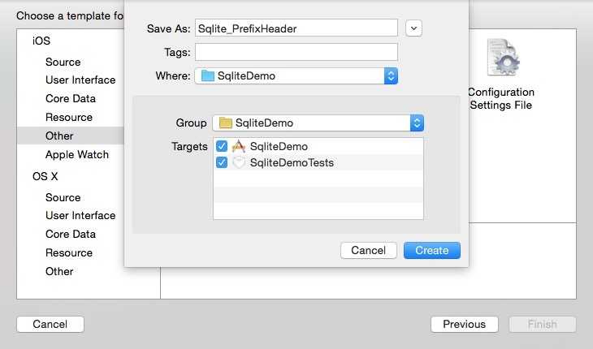The width and height of the screenshot is (593, 349).
Task: Select Core Data under OS X
Action: tap(71, 234)
